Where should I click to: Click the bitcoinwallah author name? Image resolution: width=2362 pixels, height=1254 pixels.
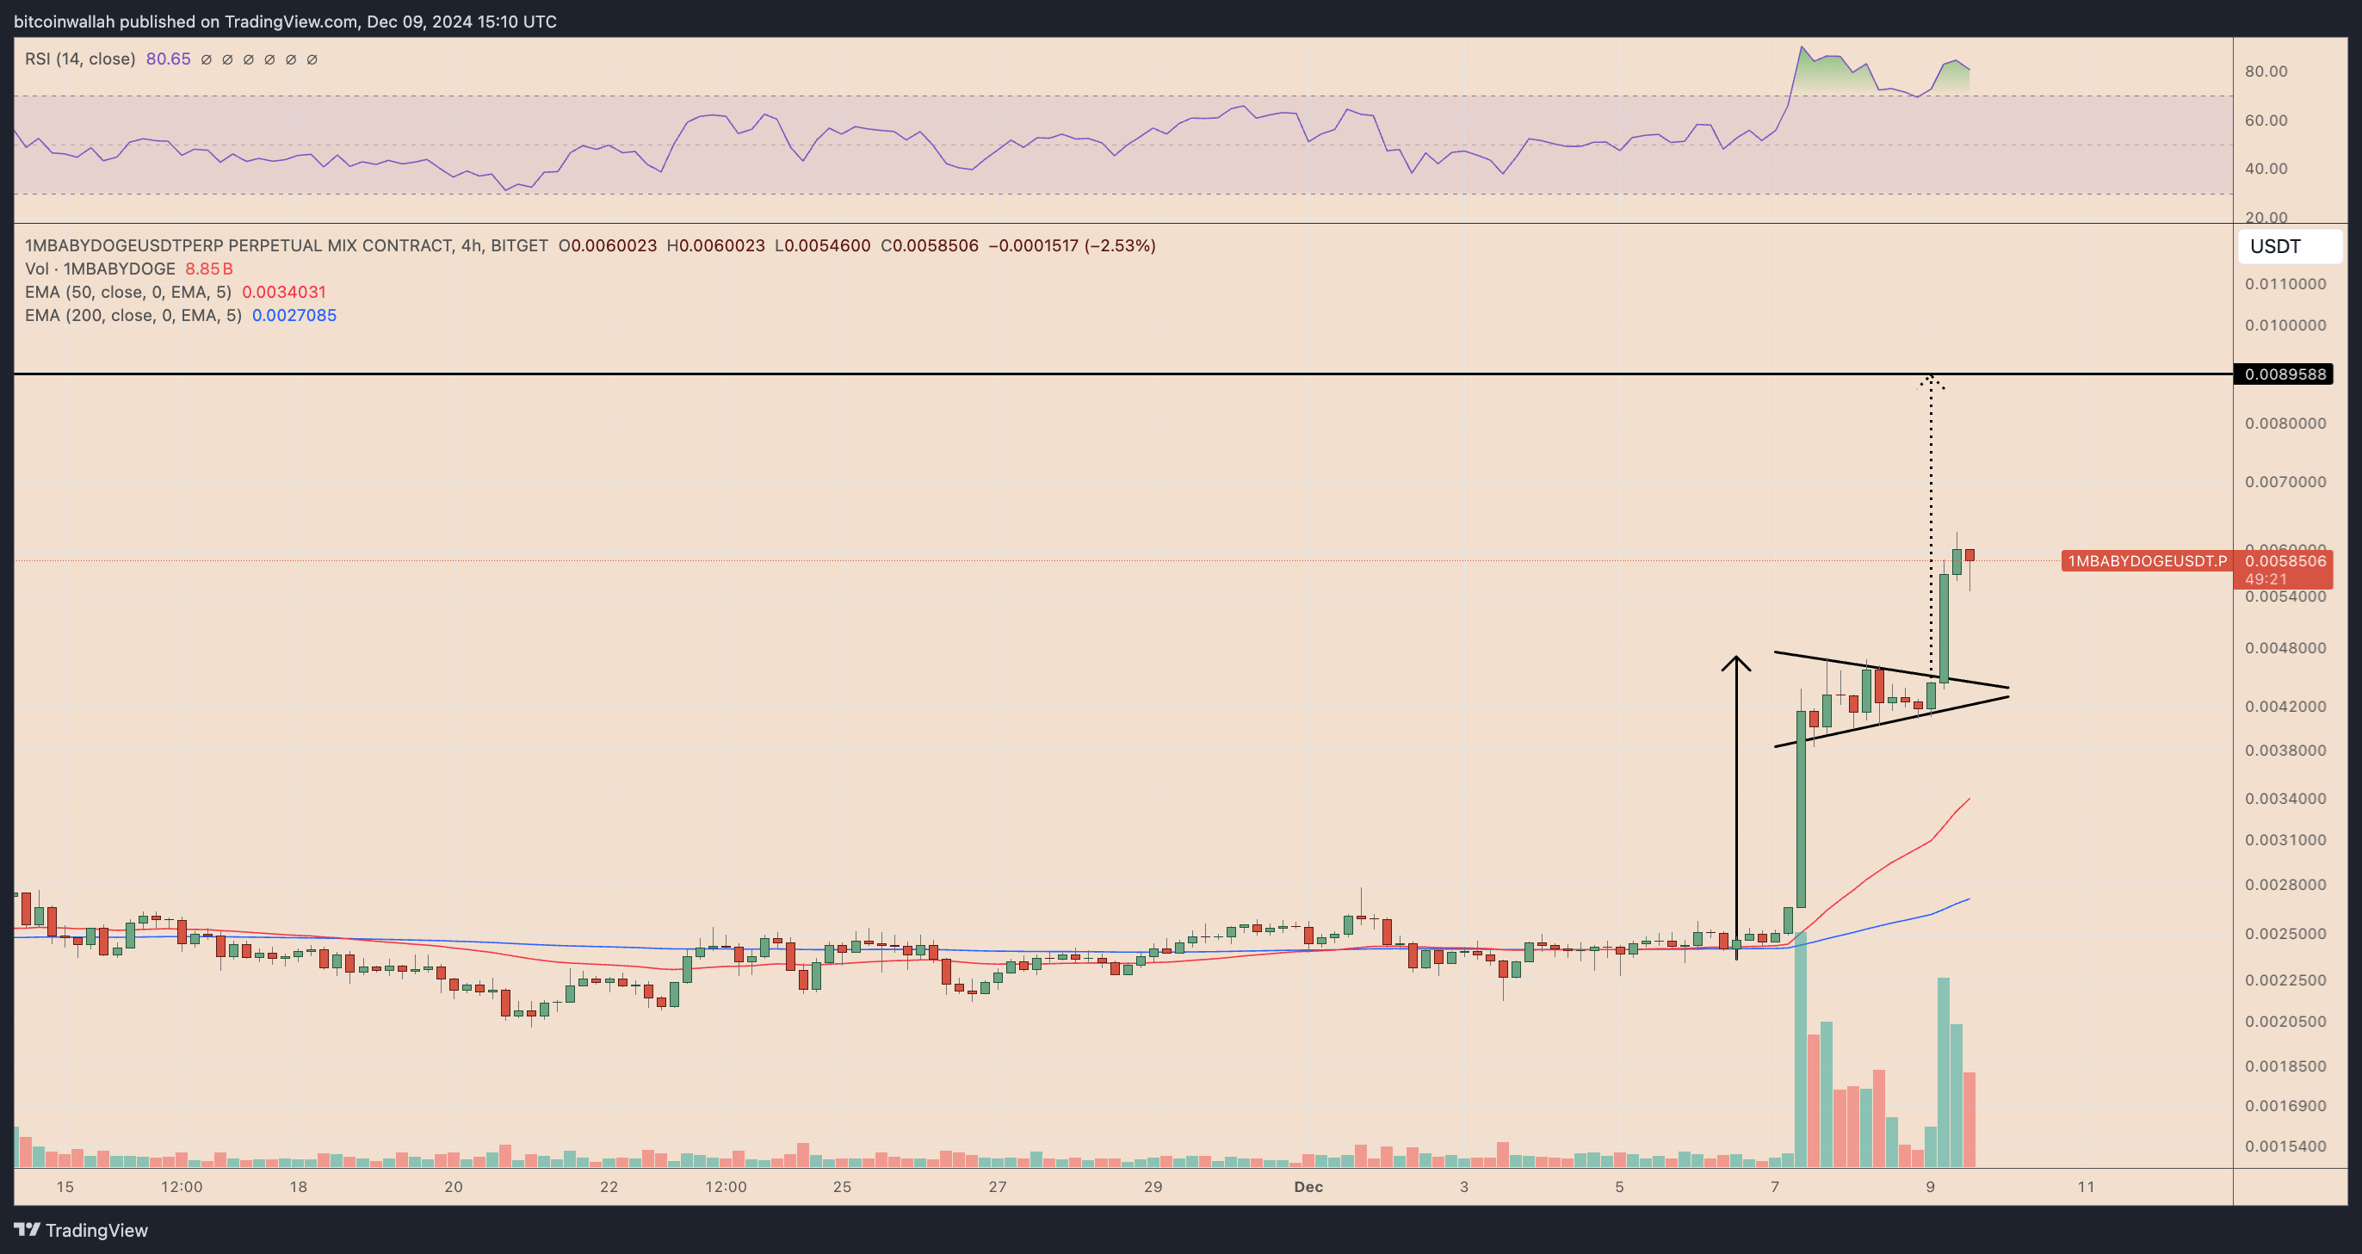tap(65, 21)
